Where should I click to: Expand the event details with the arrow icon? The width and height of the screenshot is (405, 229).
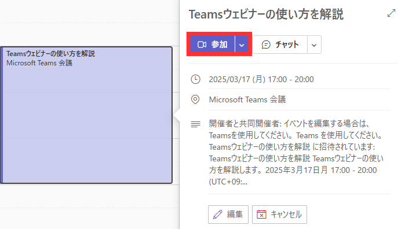click(x=391, y=13)
